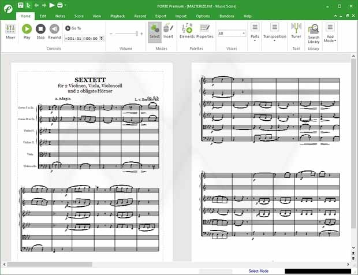Increase volume with the plus button
Image resolution: width=358 pixels, height=275 pixels.
(x=142, y=34)
